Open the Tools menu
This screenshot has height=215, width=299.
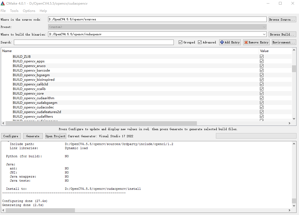(x=14, y=11)
